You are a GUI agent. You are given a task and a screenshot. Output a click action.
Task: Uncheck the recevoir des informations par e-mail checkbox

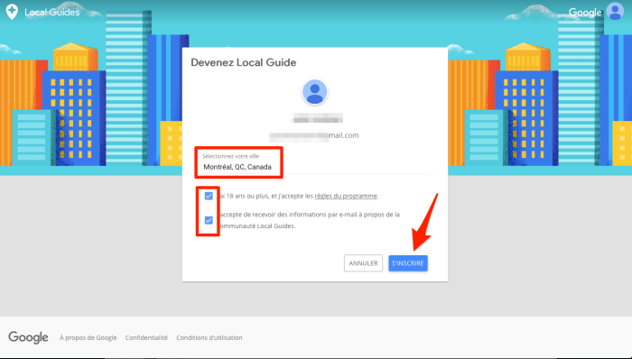209,220
